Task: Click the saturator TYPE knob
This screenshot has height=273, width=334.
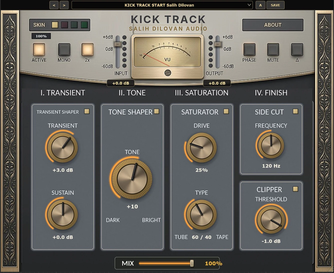Action: pyautogui.click(x=201, y=215)
